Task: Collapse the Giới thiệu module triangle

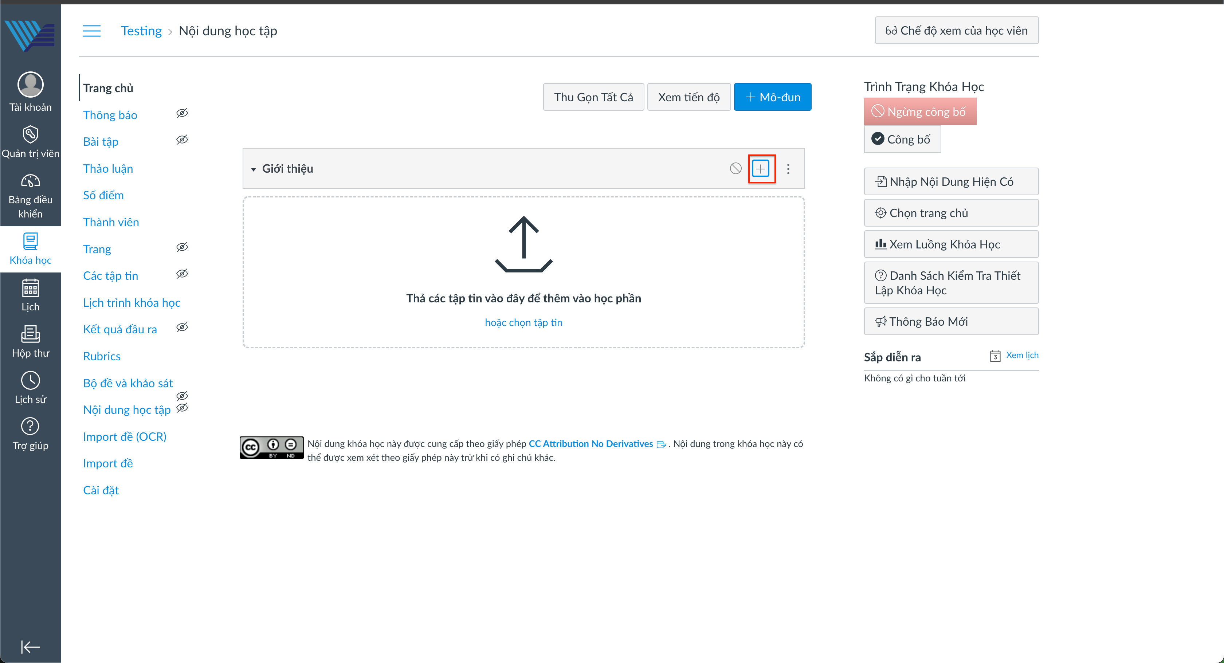Action: (x=253, y=169)
